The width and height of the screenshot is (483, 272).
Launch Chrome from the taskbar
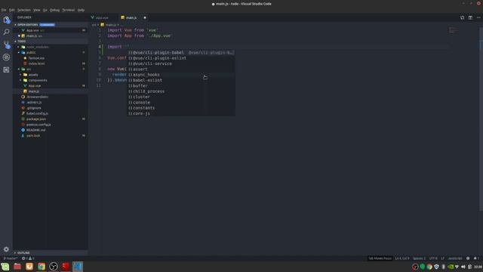click(x=42, y=267)
